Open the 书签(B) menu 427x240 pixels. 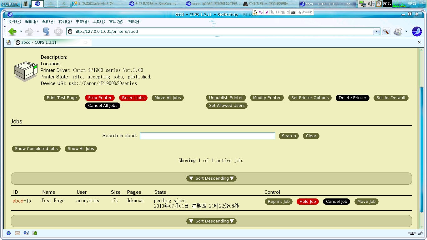coord(82,22)
